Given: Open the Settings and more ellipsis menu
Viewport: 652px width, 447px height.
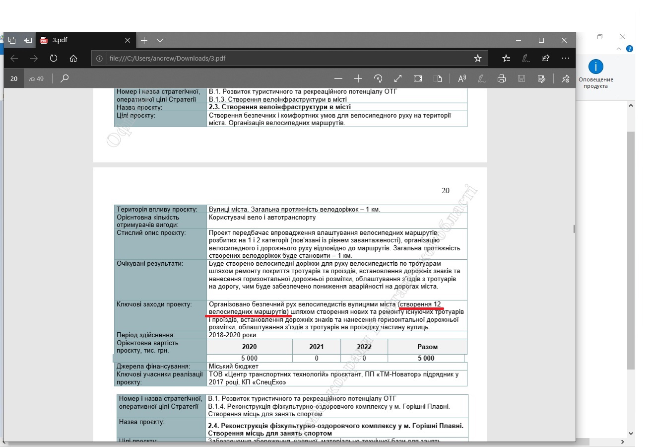Looking at the screenshot, I should point(565,58).
